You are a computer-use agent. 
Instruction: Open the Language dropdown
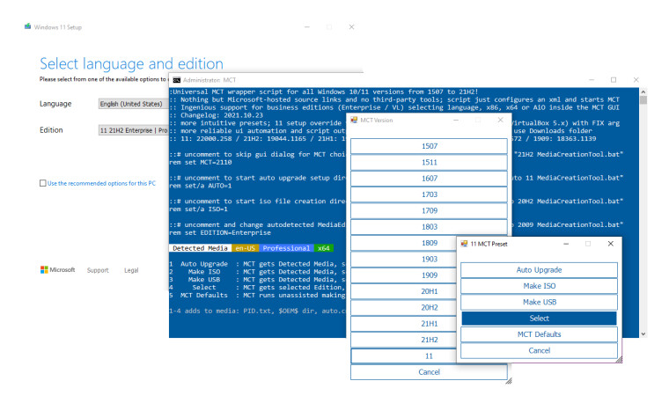(132, 104)
